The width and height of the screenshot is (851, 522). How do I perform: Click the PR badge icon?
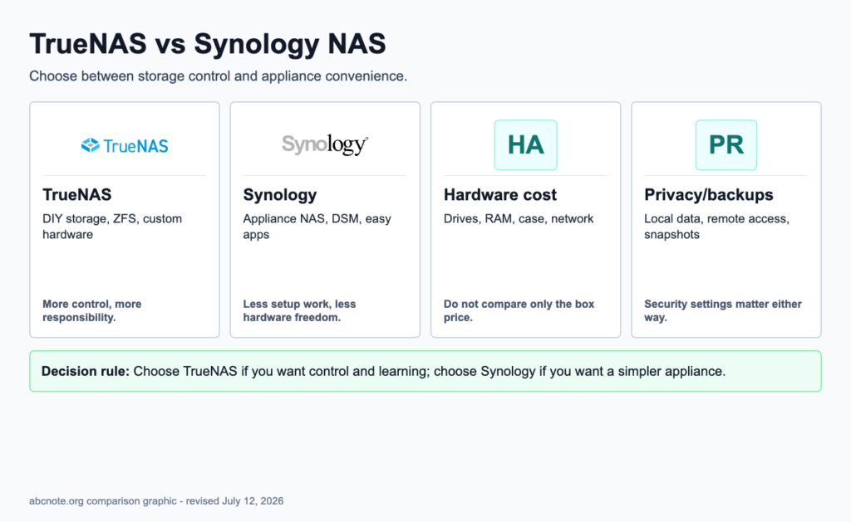(x=726, y=144)
